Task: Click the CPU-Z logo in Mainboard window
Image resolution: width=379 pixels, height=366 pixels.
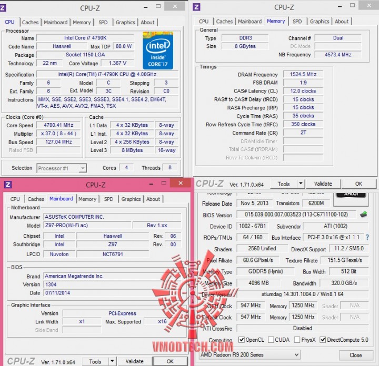Action: (x=8, y=185)
